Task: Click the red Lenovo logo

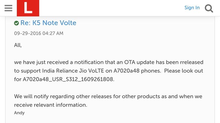Action: click(28, 8)
